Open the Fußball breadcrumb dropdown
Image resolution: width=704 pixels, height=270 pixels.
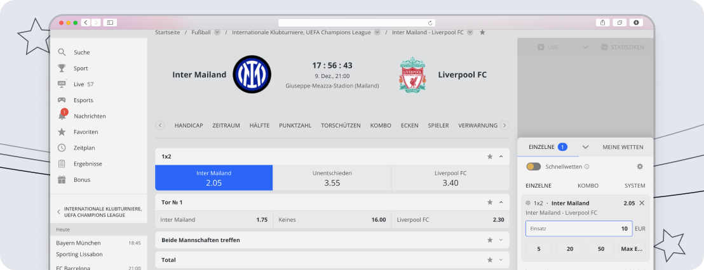217,32
